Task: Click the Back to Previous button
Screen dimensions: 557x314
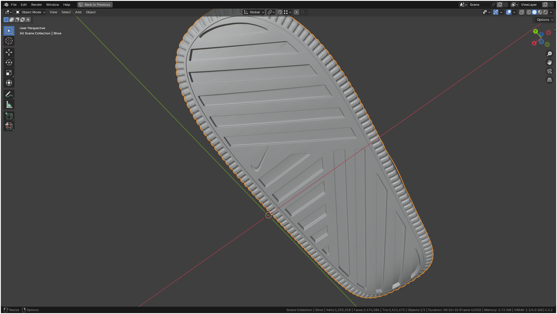Action: tap(95, 5)
